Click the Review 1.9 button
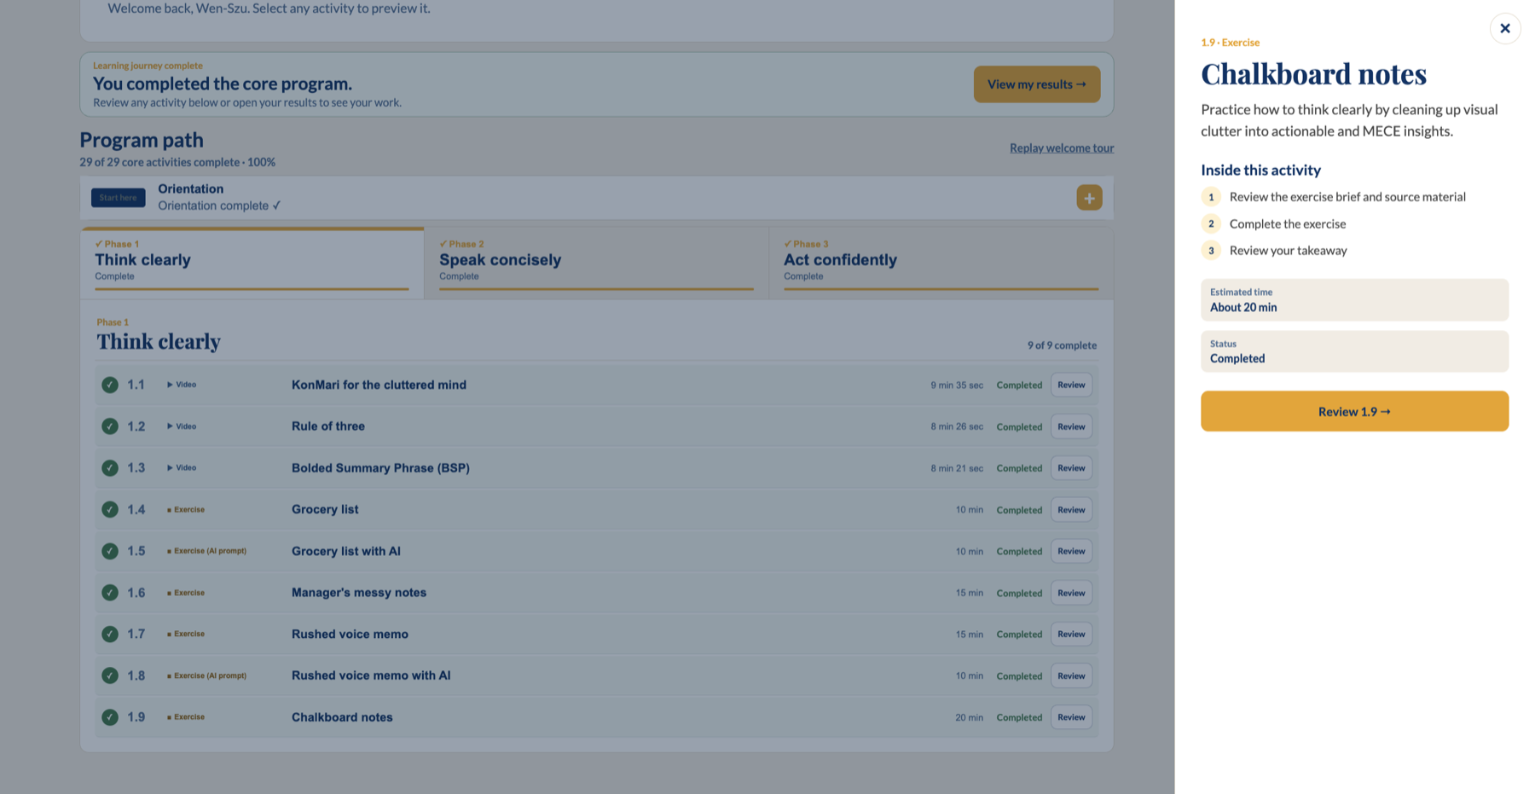The image size is (1535, 794). [1354, 411]
